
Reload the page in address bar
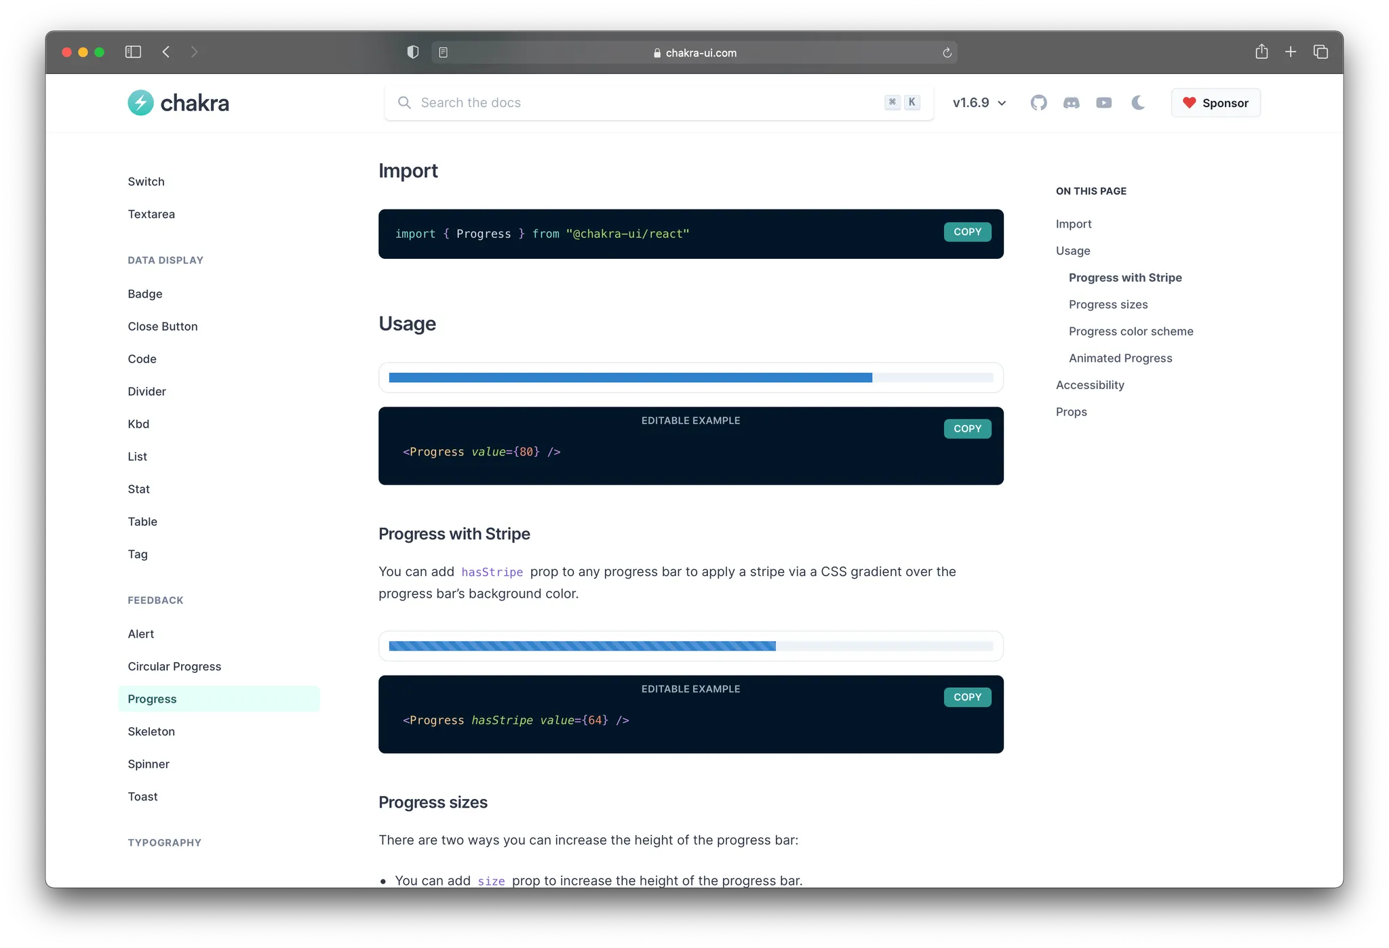(947, 53)
